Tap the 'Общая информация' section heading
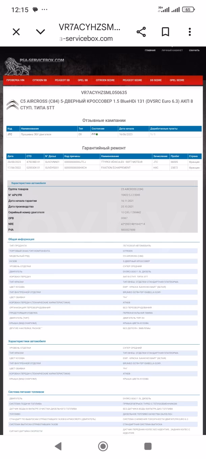206x459 pixels. (21, 239)
